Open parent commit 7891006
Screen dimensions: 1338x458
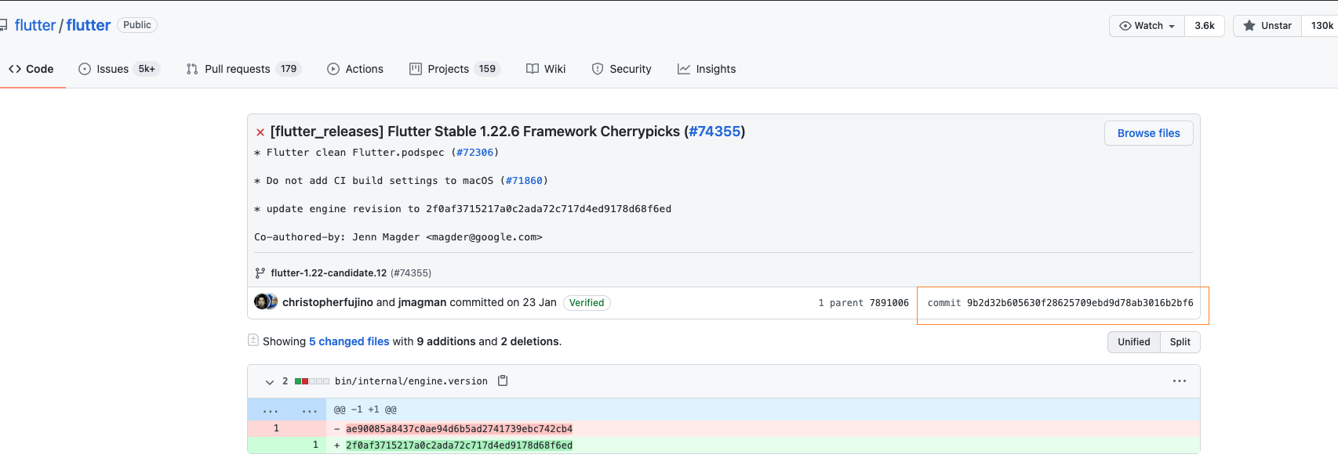click(889, 303)
